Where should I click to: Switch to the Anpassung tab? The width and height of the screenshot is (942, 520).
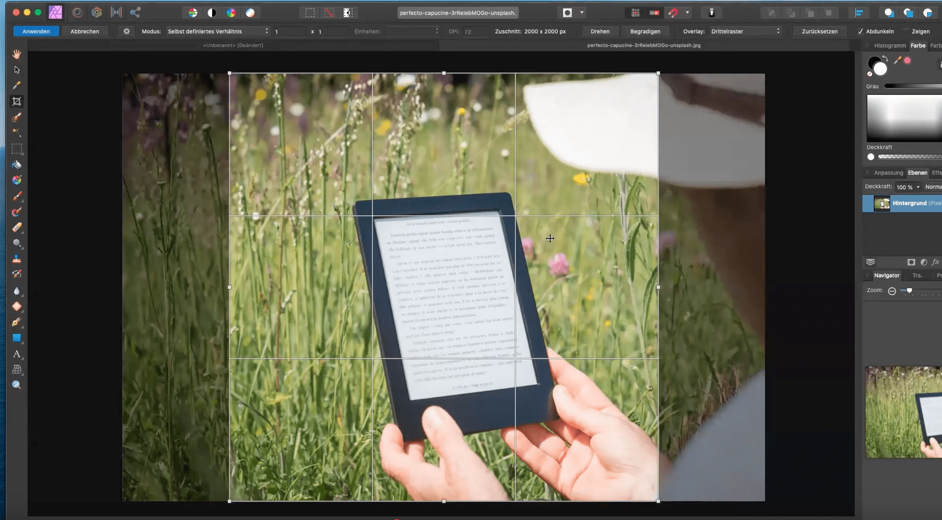(888, 173)
